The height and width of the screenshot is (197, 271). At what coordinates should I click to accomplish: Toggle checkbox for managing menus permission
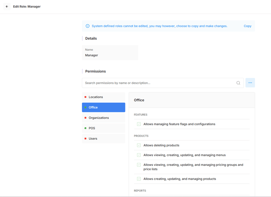(x=139, y=155)
